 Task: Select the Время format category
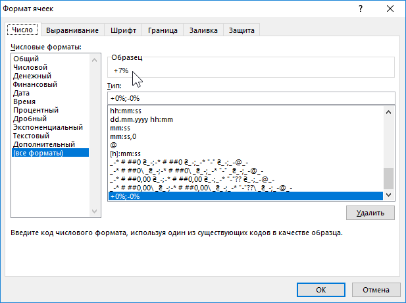(51, 101)
